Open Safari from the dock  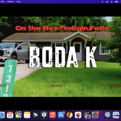[x=2, y=115]
